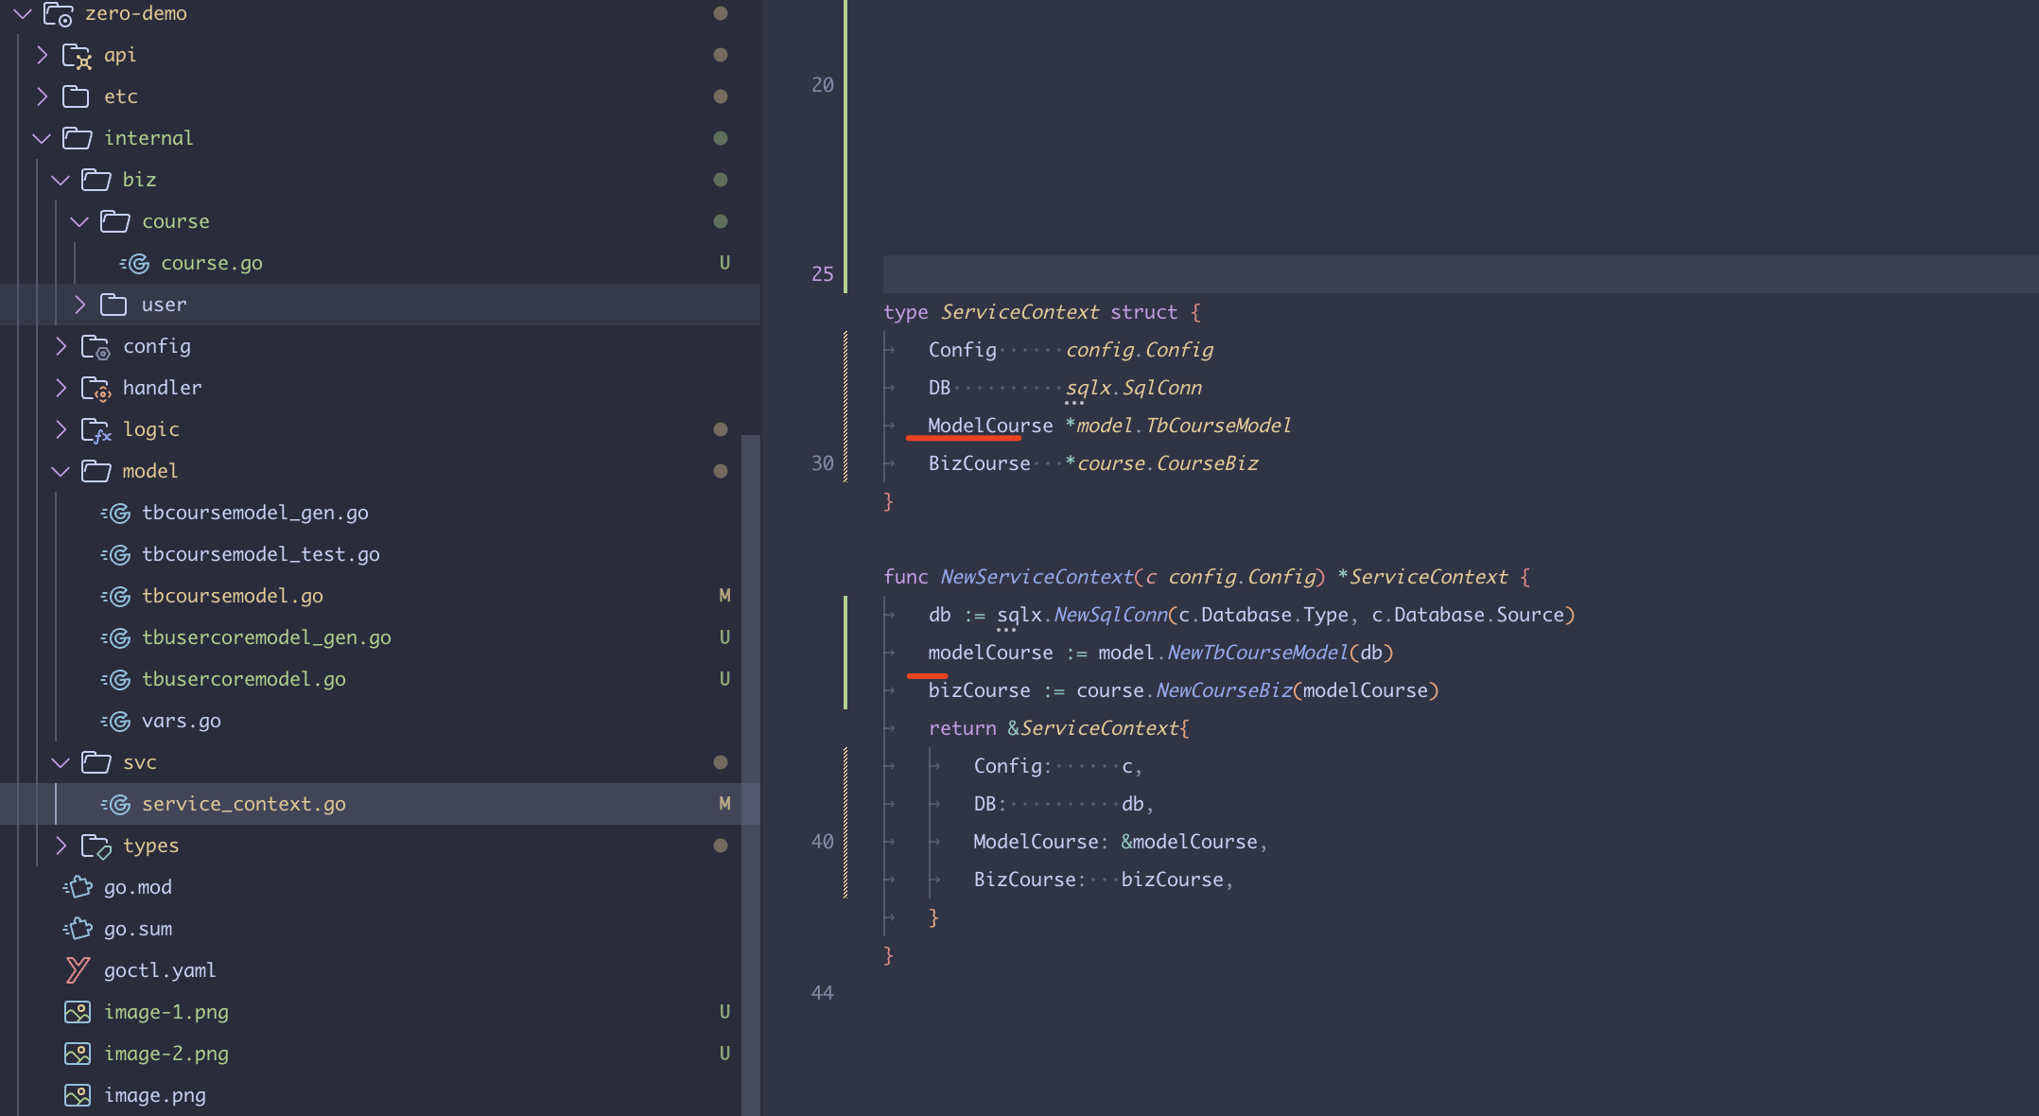Collapse the internal folder chevron
This screenshot has width=2039, height=1116.
click(42, 138)
